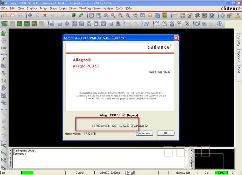Click the Help question mark icon
The height and width of the screenshot is (175, 242).
(x=219, y=24)
